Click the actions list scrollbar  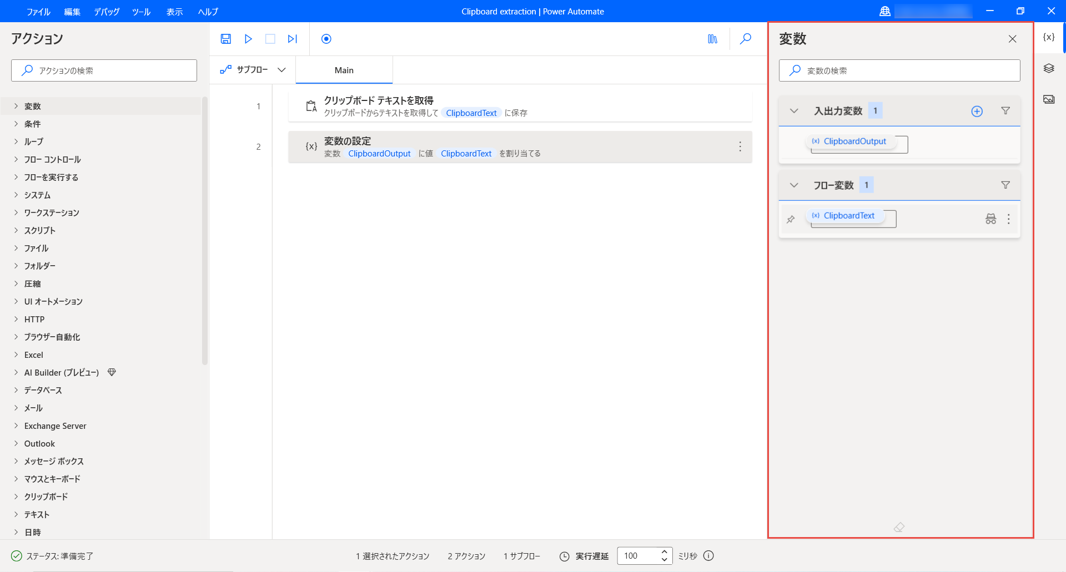[x=205, y=231]
